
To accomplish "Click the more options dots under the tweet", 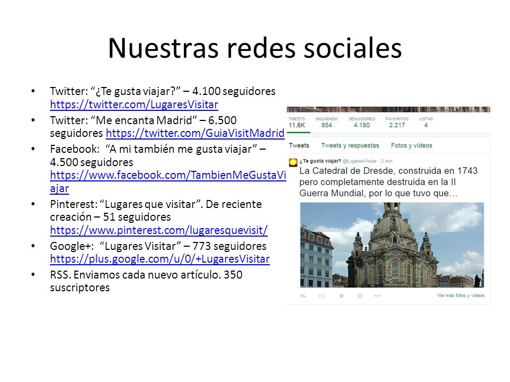I will [377, 296].
